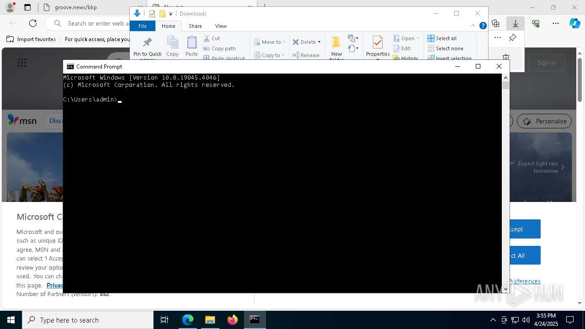Open Microsoft Edge from the taskbar
The width and height of the screenshot is (585, 329).
tap(188, 320)
